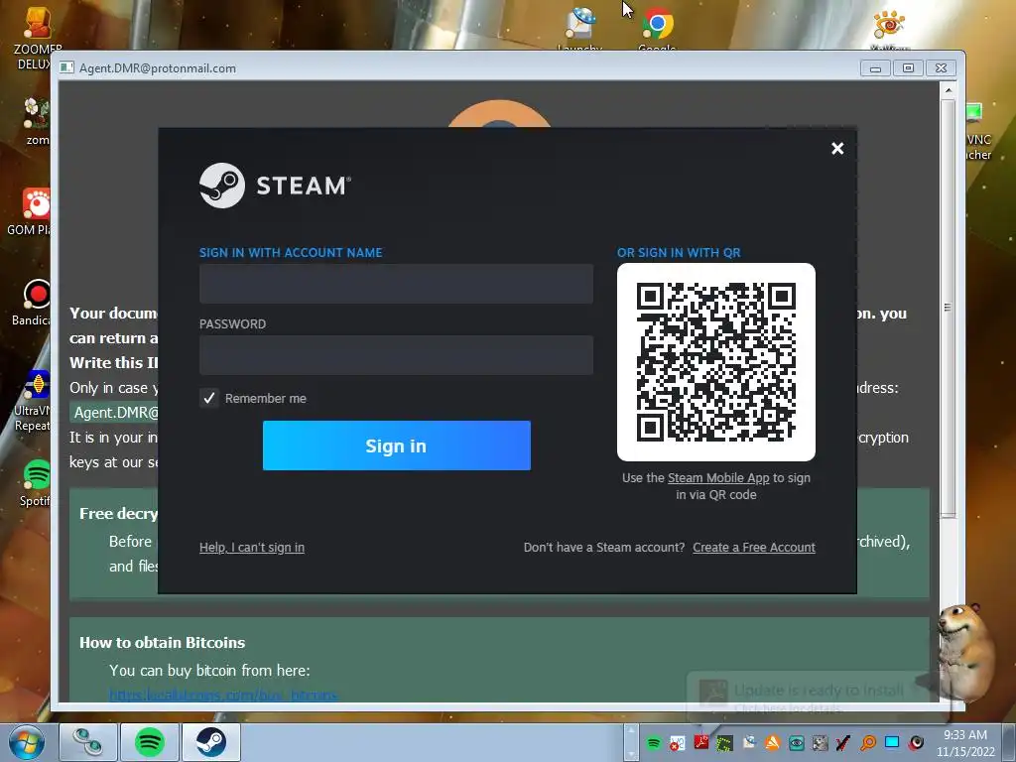The image size is (1016, 762).
Task: Click the tray icon with red X badge
Action: coord(677,743)
